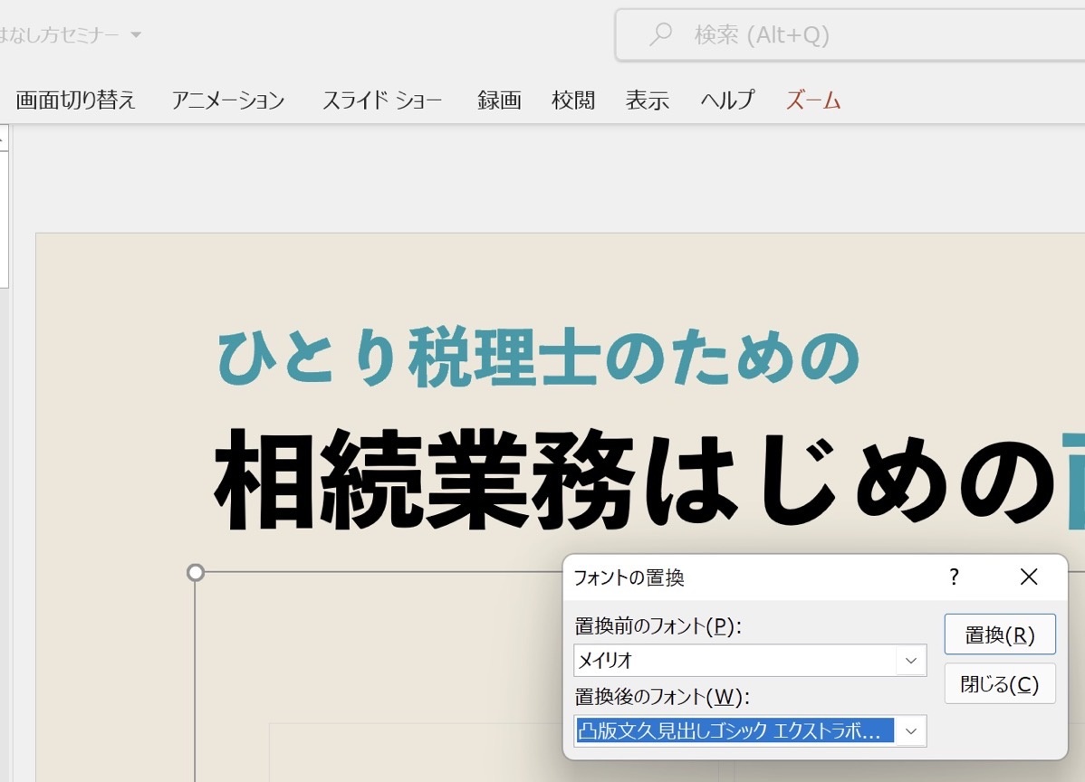Click the slide title 相続業務はじめの

(x=635, y=481)
